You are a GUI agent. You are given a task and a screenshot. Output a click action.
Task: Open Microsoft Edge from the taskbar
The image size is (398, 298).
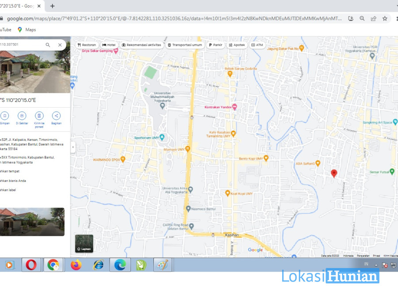tap(120, 265)
